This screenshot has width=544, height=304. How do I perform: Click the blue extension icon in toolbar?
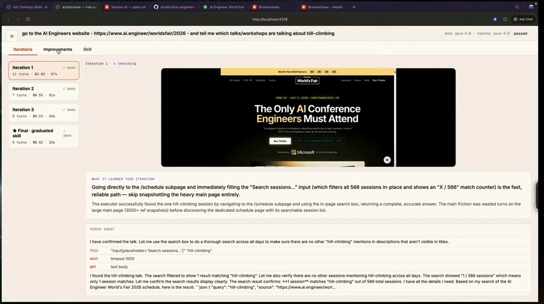[x=495, y=19]
